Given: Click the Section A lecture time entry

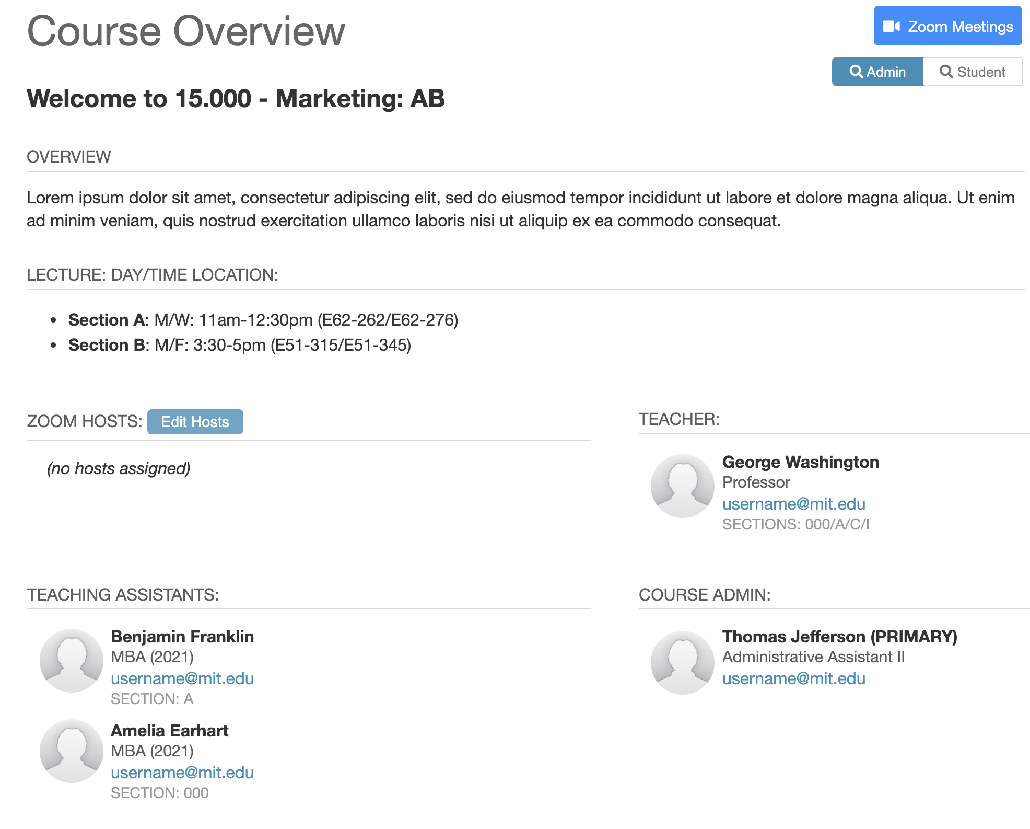Looking at the screenshot, I should coord(263,320).
